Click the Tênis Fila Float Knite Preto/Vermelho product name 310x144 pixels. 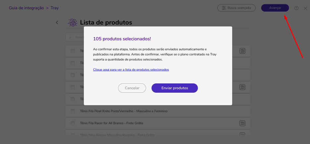[x=124, y=111]
